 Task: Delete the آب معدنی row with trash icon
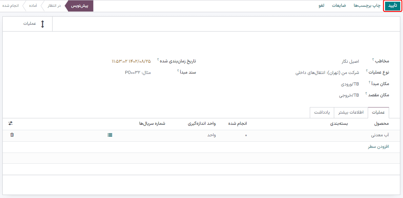(x=12, y=135)
